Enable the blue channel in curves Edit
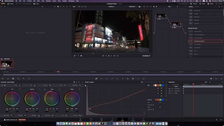 pos(163,85)
